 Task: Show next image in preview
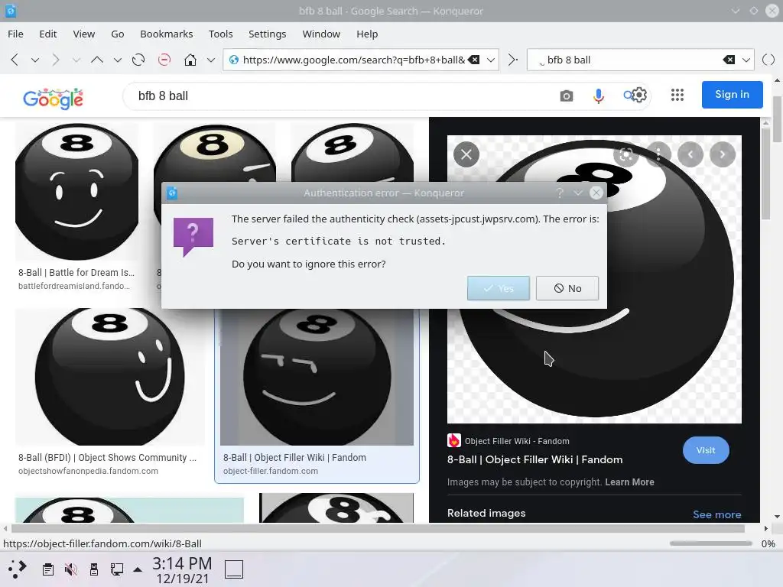(723, 154)
